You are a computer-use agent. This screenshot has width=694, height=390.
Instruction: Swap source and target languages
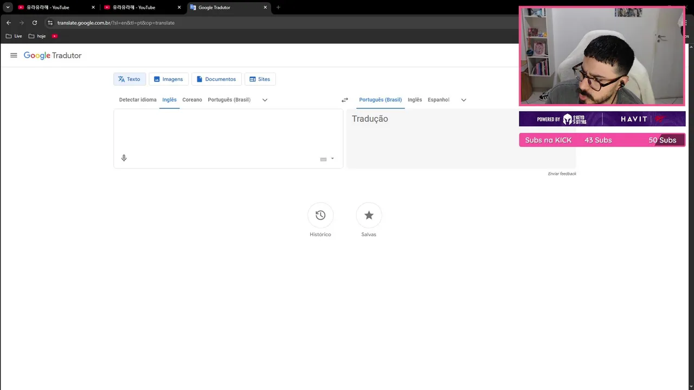pos(344,100)
